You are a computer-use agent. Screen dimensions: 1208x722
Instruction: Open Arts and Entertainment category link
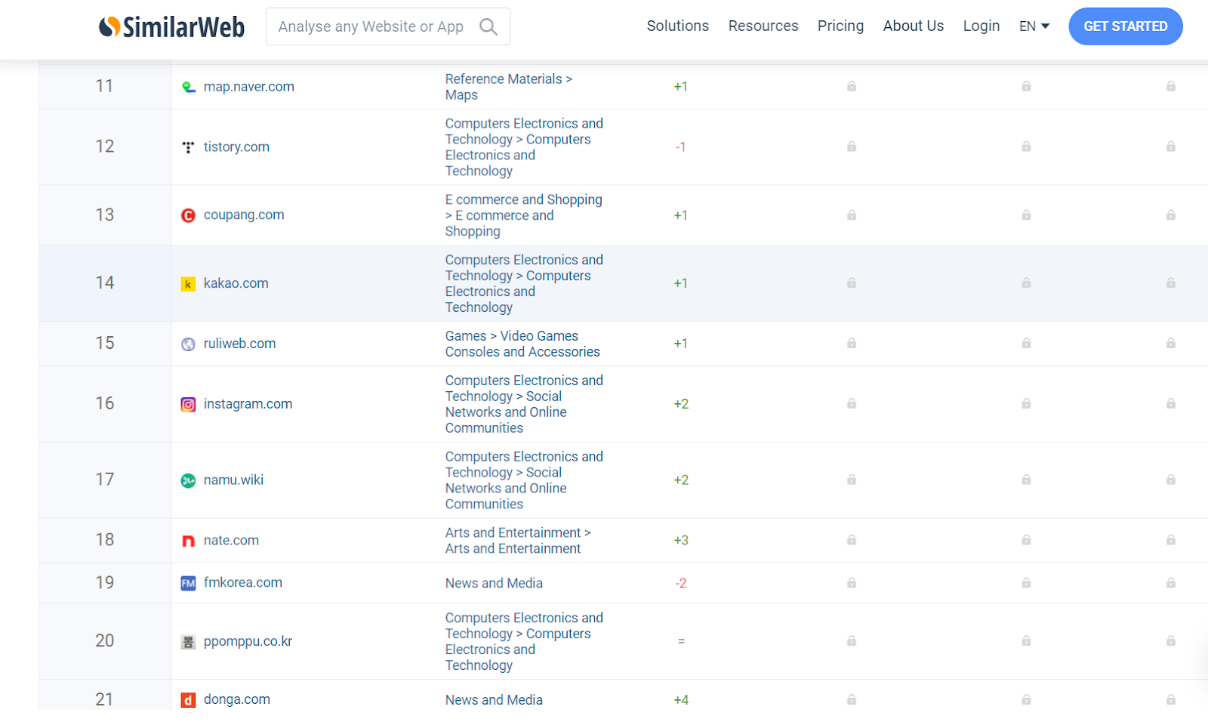tap(518, 541)
